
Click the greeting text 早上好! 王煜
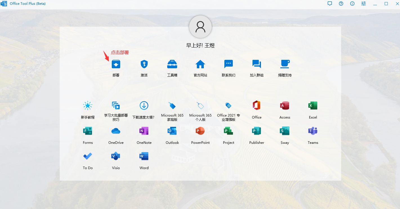[x=200, y=46]
